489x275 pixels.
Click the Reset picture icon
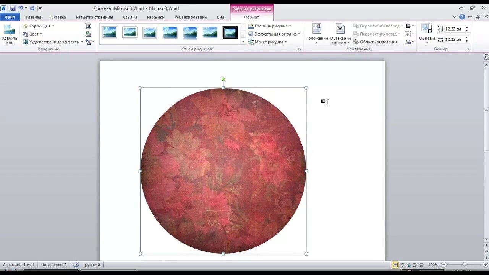pyautogui.click(x=89, y=42)
